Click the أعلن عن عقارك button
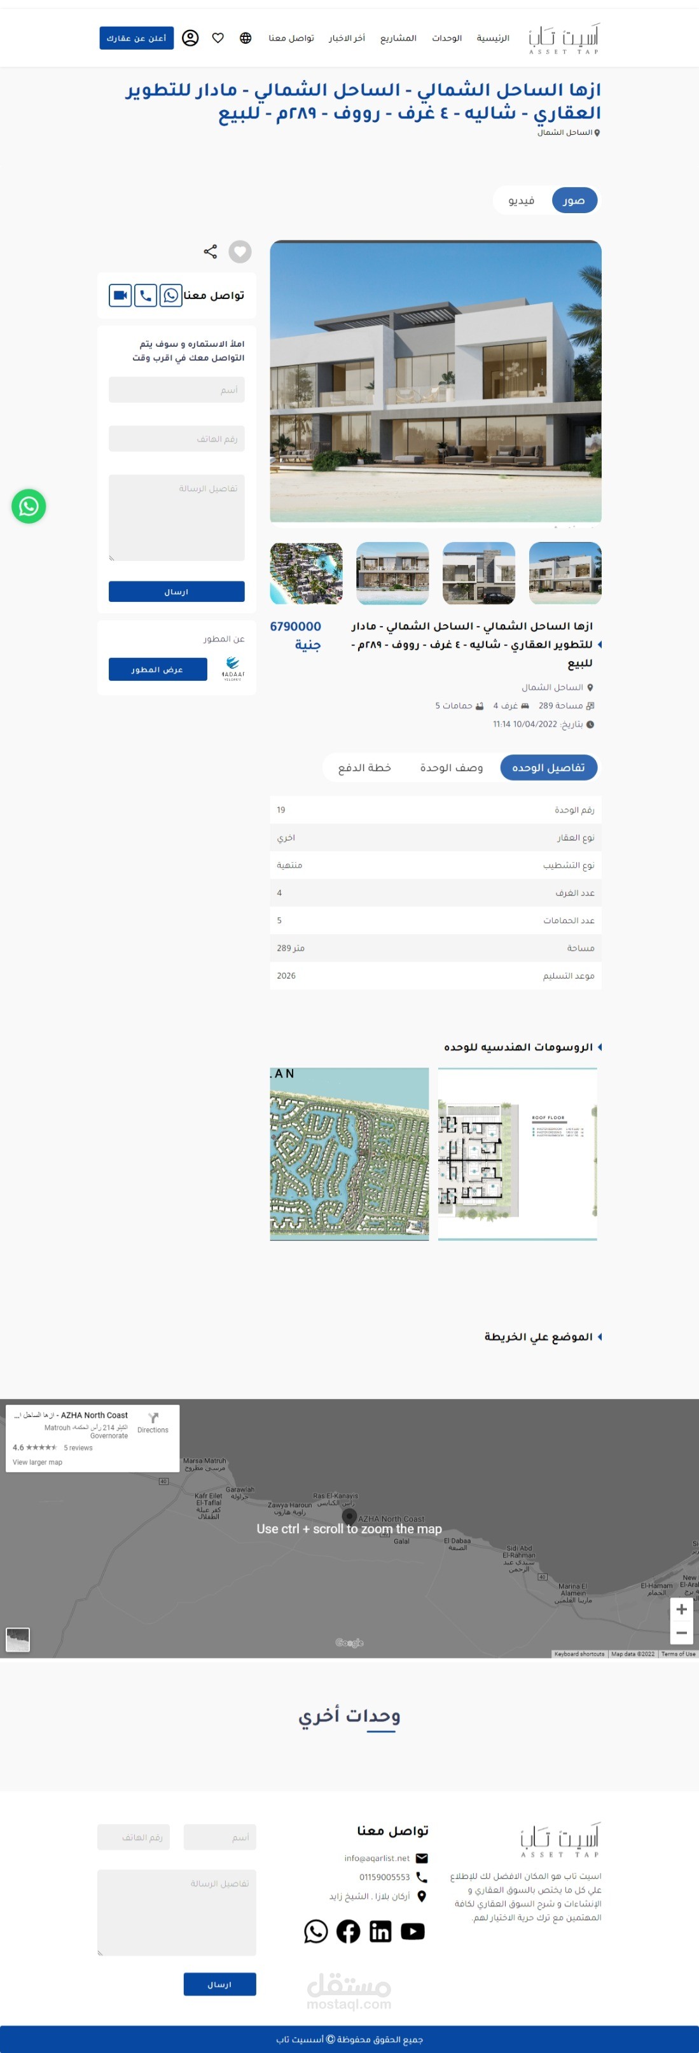 [136, 38]
